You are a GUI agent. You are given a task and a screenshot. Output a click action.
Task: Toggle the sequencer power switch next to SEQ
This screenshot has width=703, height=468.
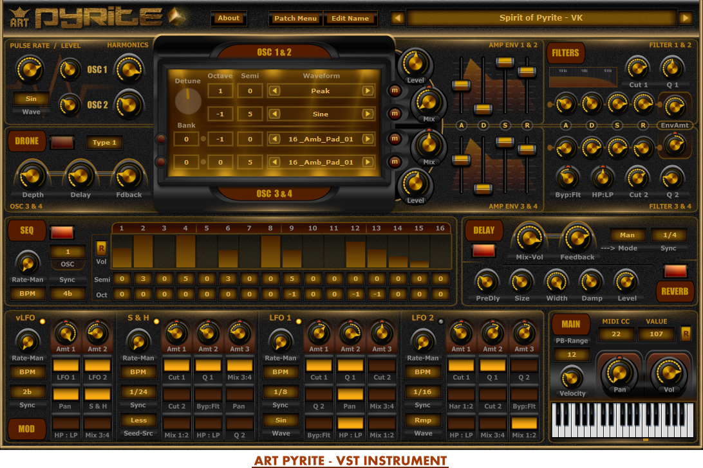(x=62, y=232)
